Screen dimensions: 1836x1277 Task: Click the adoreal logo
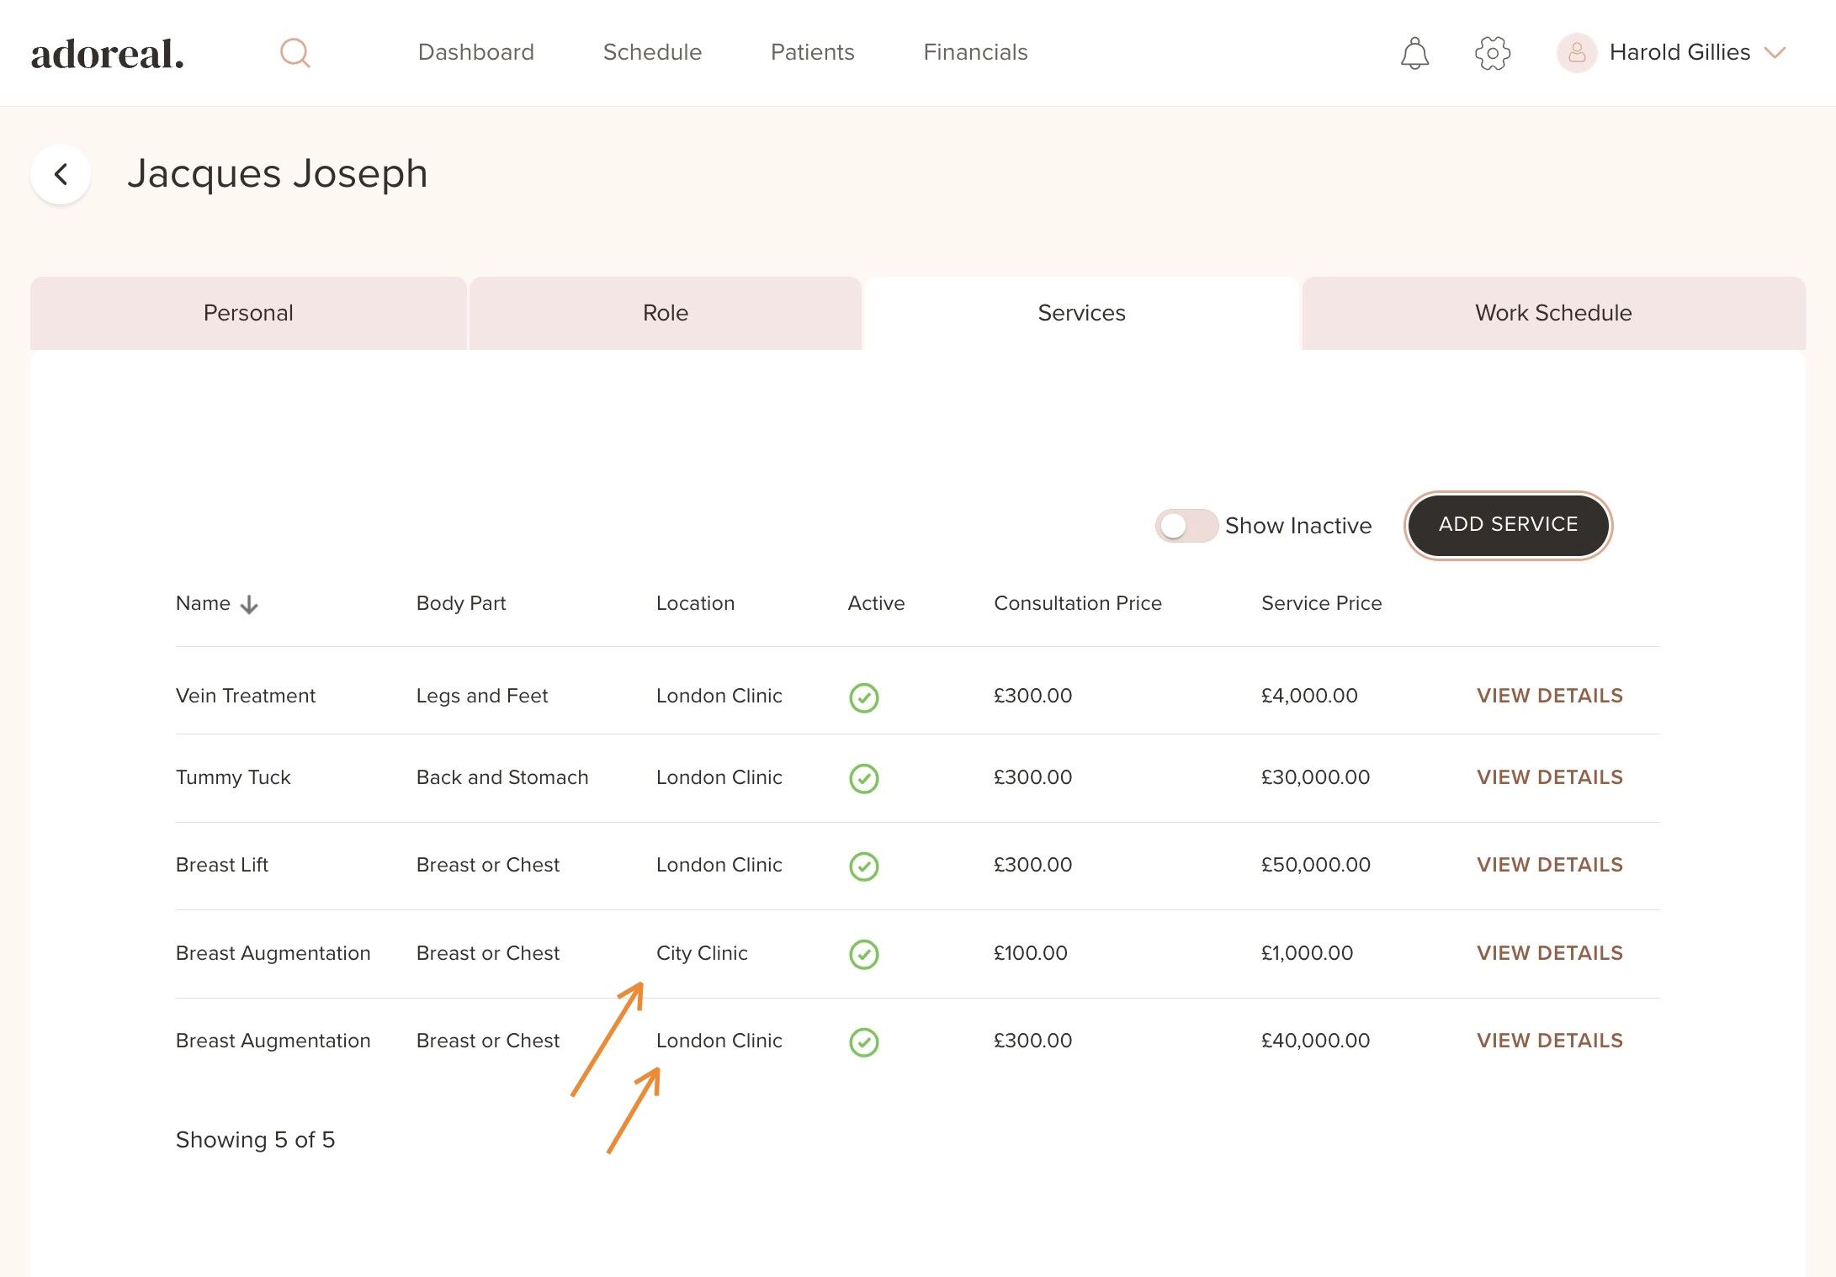[108, 54]
